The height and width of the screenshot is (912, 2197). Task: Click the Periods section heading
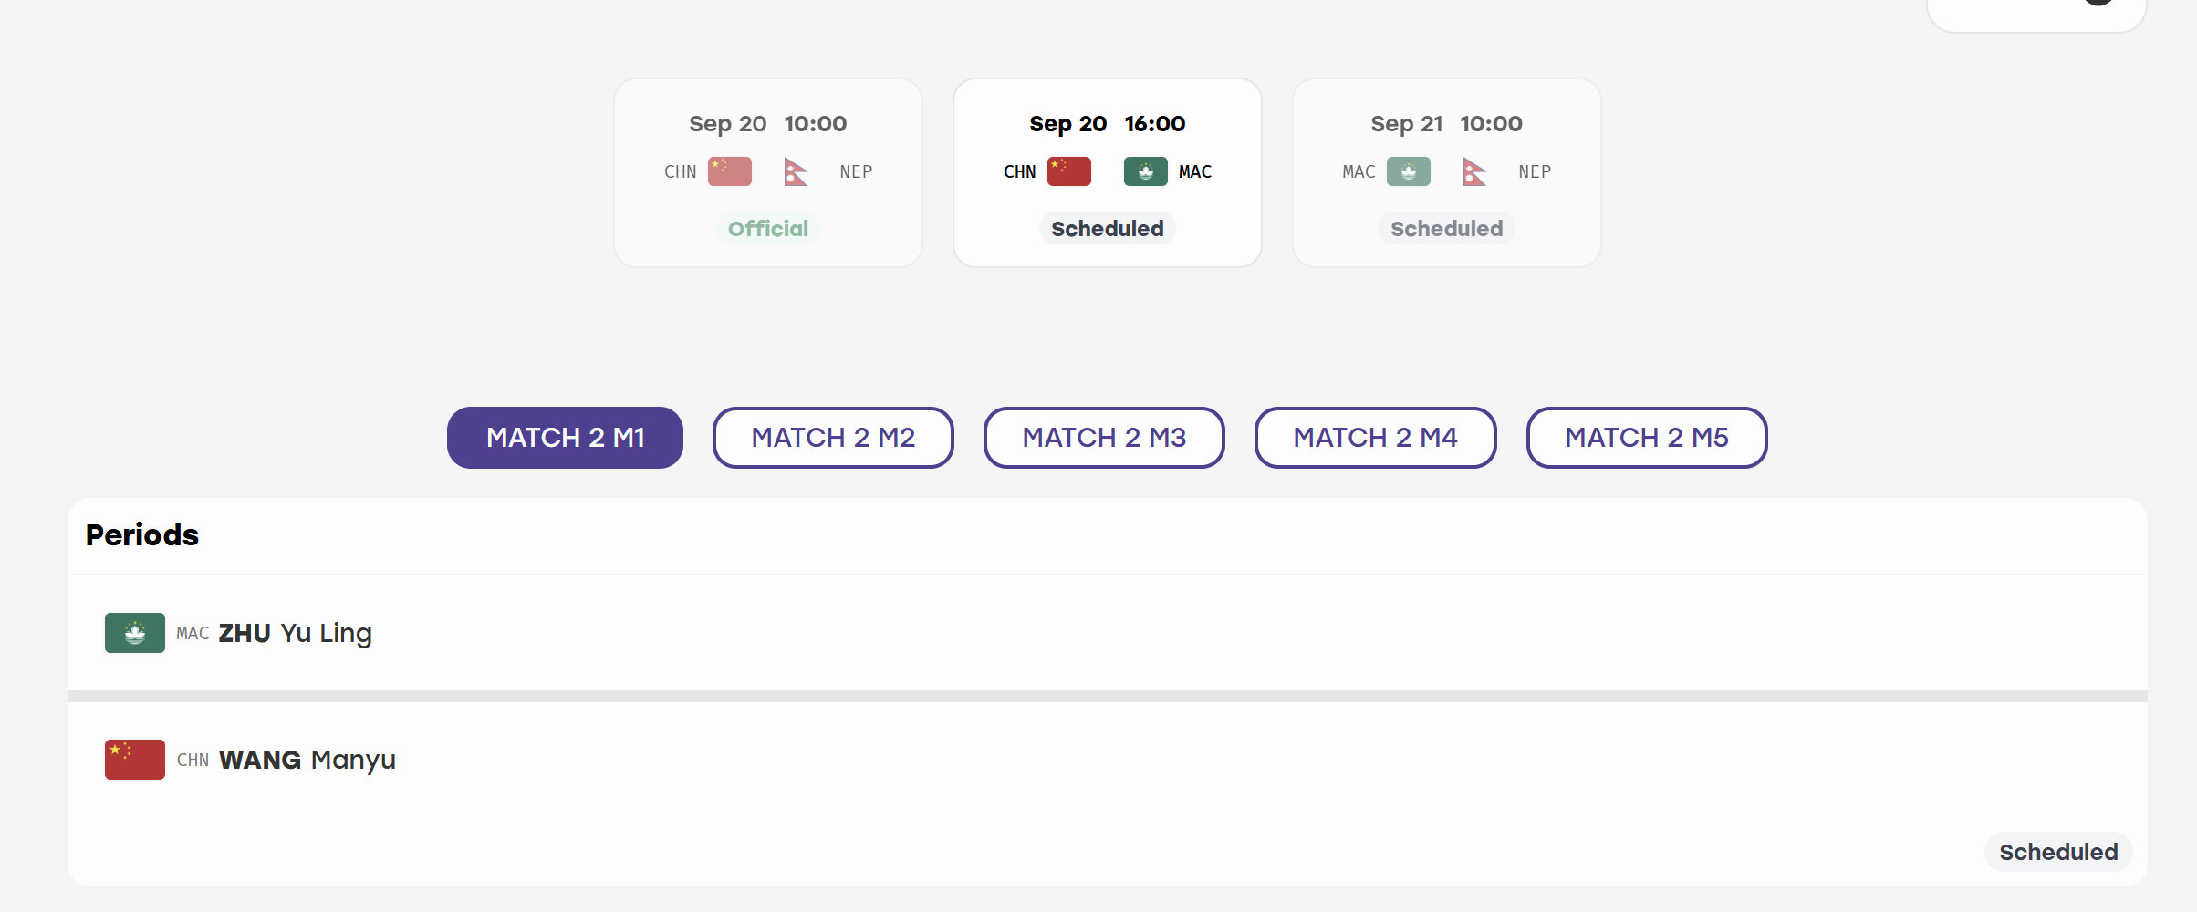pyautogui.click(x=141, y=534)
